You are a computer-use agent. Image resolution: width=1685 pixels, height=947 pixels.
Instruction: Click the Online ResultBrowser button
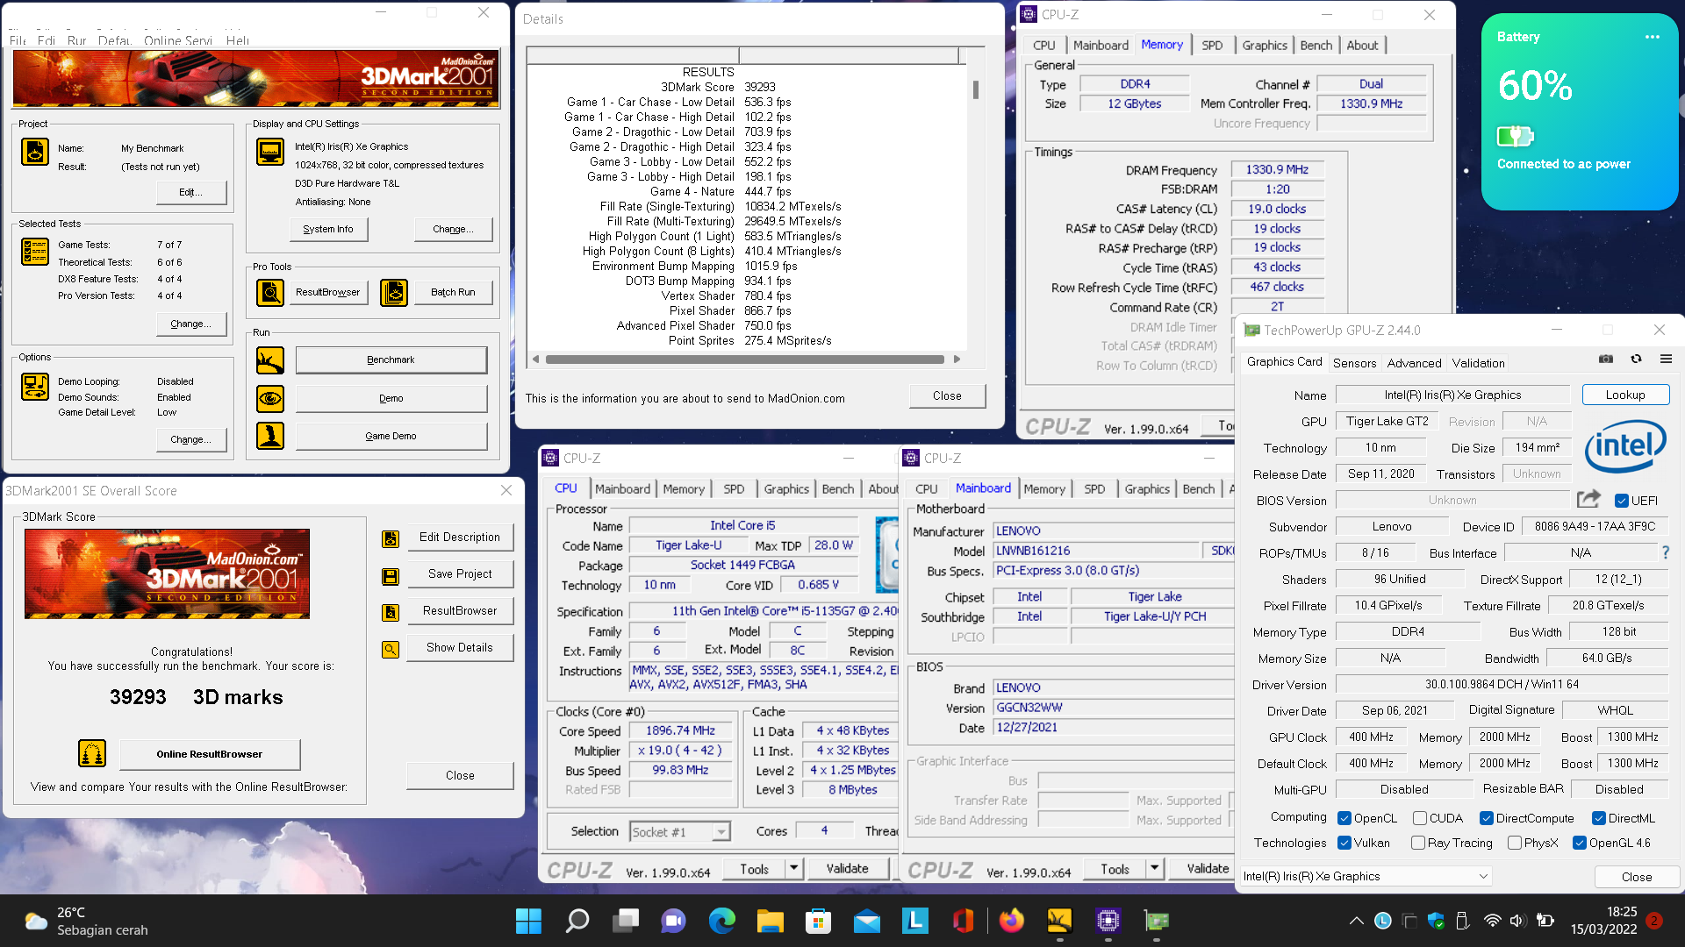click(x=210, y=754)
